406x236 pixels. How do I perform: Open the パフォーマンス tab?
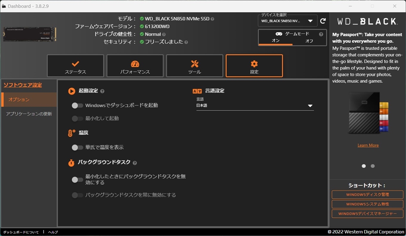tap(135, 66)
